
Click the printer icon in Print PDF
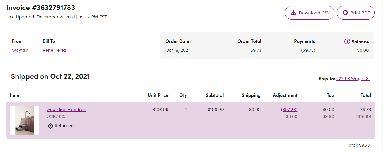345,13
